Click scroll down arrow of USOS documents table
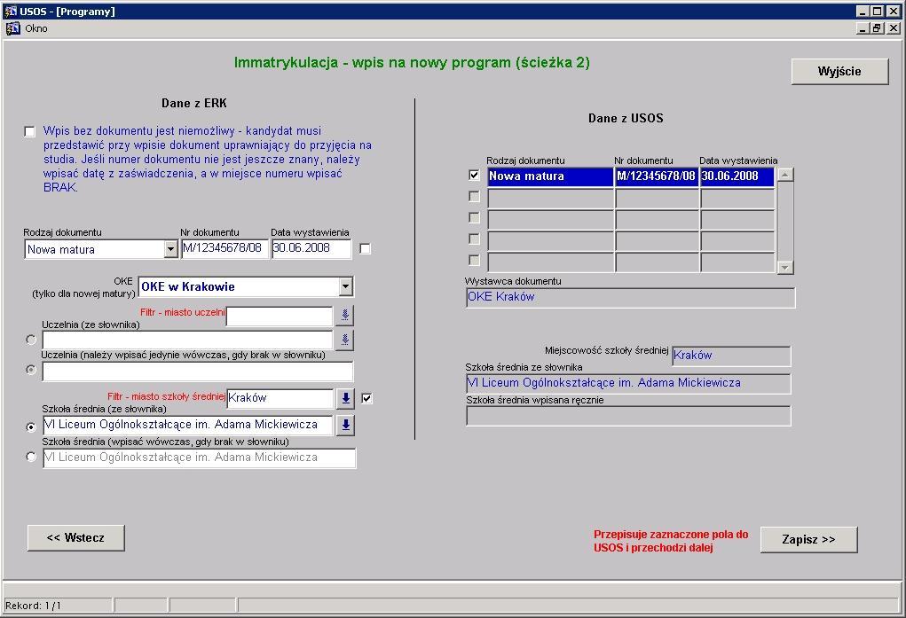 pos(785,267)
